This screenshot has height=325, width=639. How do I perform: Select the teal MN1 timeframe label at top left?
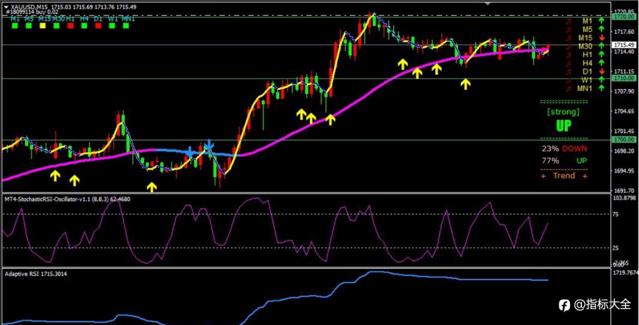coord(128,18)
